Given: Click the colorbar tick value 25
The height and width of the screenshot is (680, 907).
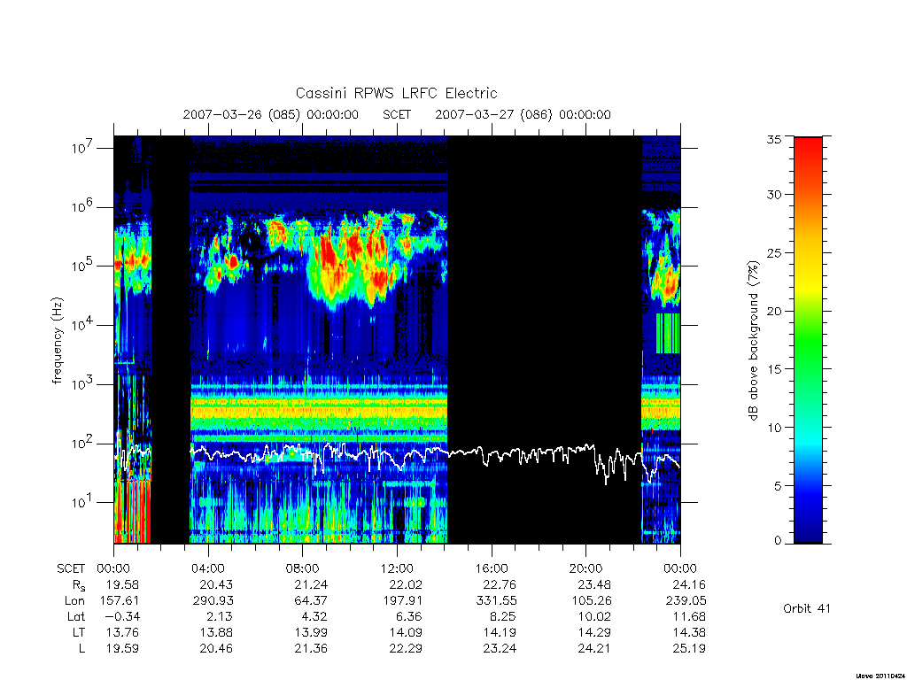Looking at the screenshot, I should click(774, 252).
